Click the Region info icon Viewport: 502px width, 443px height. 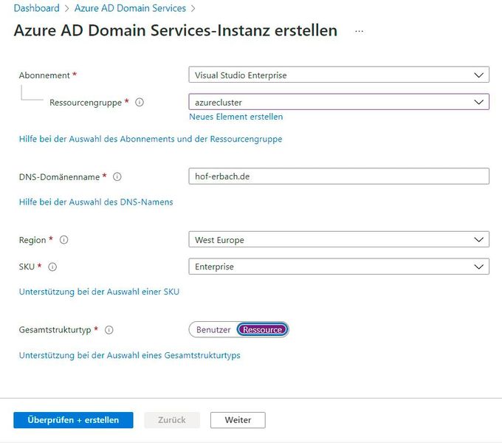pos(63,240)
